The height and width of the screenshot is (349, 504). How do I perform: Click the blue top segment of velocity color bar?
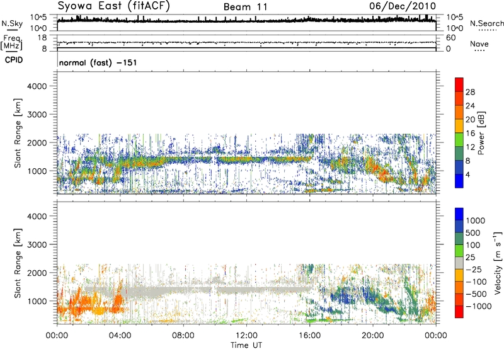tap(459, 214)
